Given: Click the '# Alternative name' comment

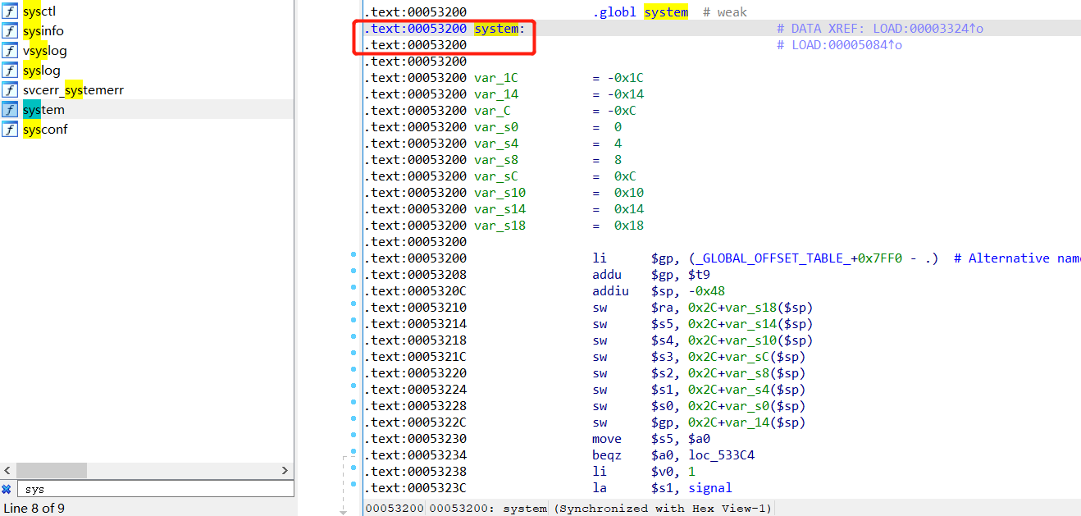Looking at the screenshot, I should point(1017,258).
